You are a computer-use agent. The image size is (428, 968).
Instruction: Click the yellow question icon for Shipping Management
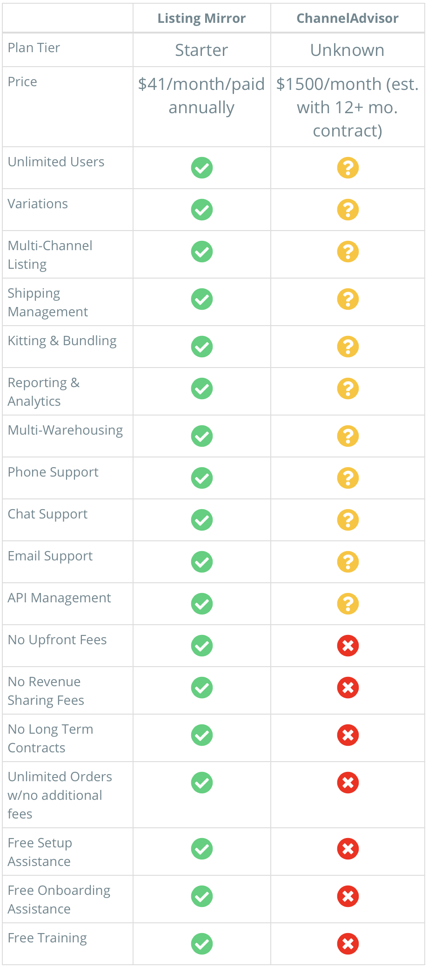348,299
